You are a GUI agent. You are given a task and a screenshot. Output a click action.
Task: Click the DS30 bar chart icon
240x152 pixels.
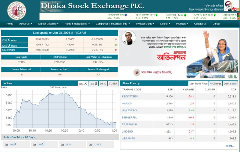tap(62, 145)
